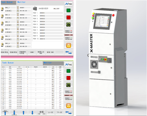Click the 上一页 previous page button
The image size is (147, 116).
coord(50,113)
